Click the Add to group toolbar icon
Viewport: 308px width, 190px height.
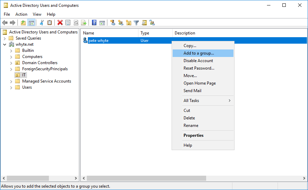coord(152,23)
